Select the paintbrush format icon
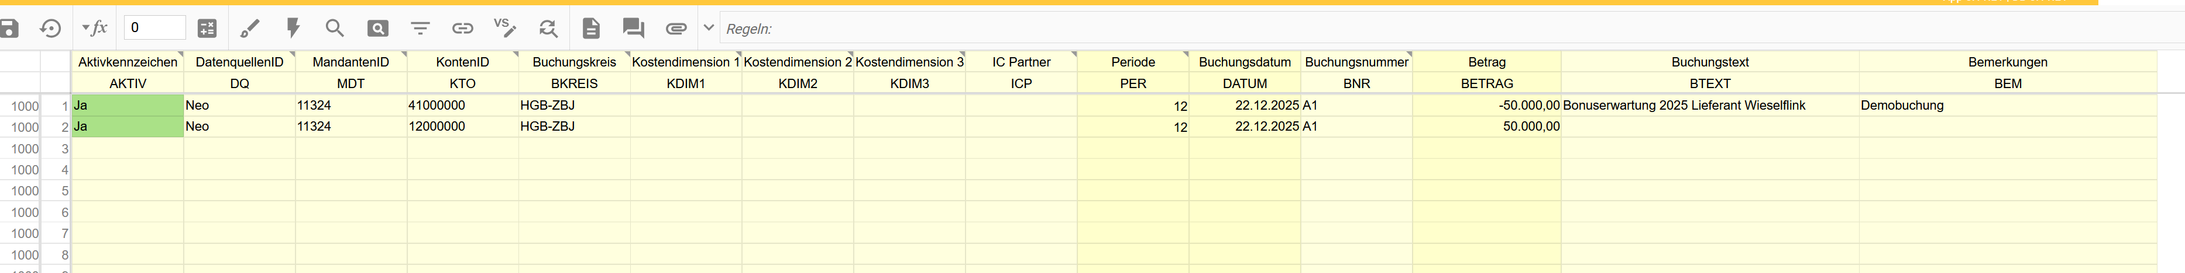The width and height of the screenshot is (2185, 273). click(249, 29)
